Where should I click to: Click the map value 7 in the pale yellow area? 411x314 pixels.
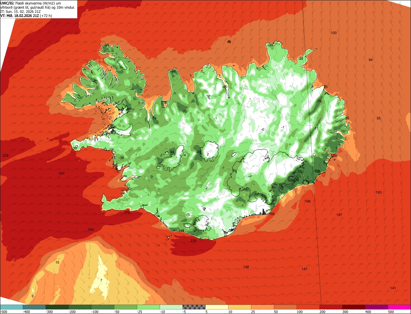pos(101,280)
